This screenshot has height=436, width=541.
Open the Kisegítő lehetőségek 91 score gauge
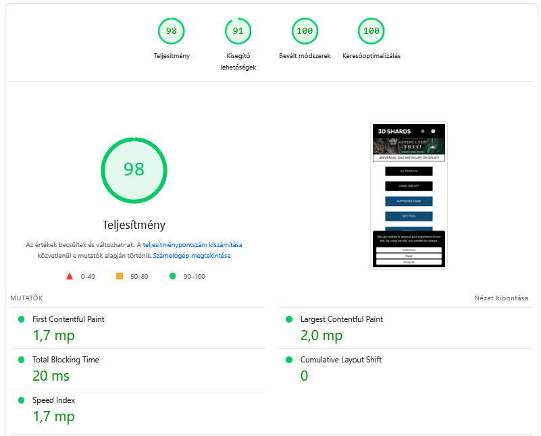[238, 31]
